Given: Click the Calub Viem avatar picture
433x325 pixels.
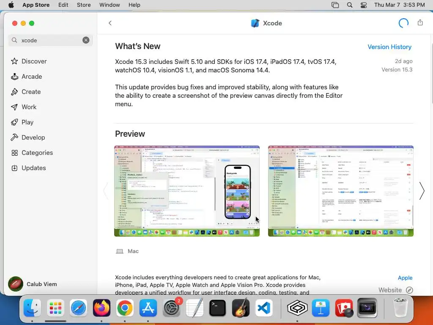Looking at the screenshot, I should coord(16,284).
